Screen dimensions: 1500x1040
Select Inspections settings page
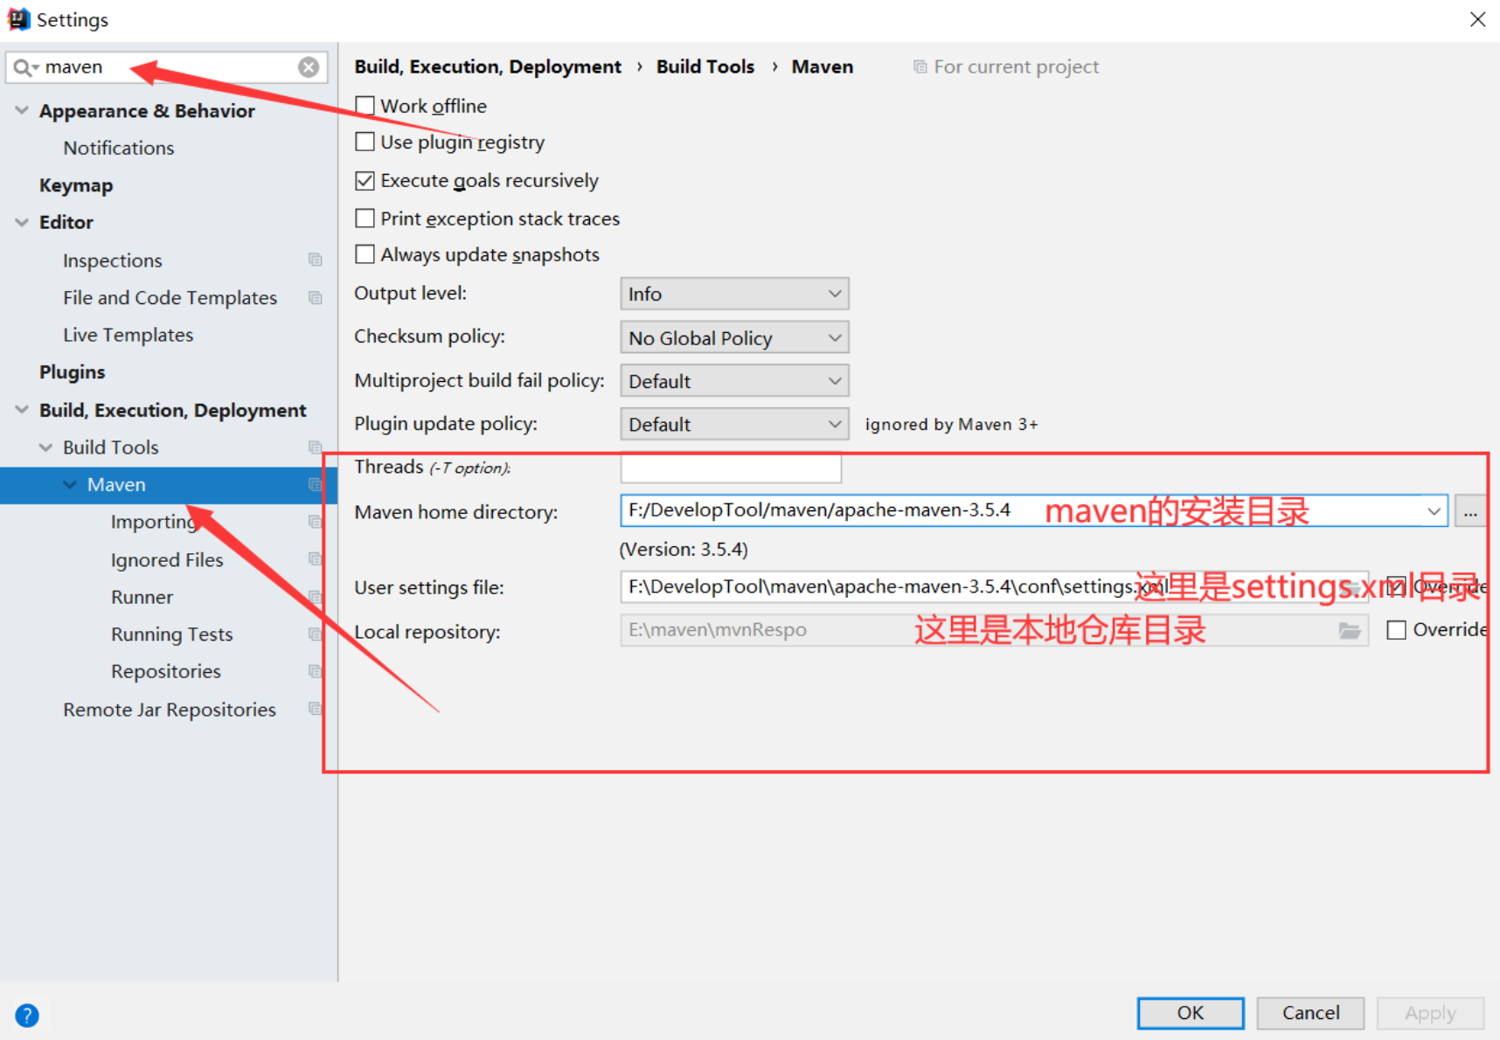click(x=113, y=260)
